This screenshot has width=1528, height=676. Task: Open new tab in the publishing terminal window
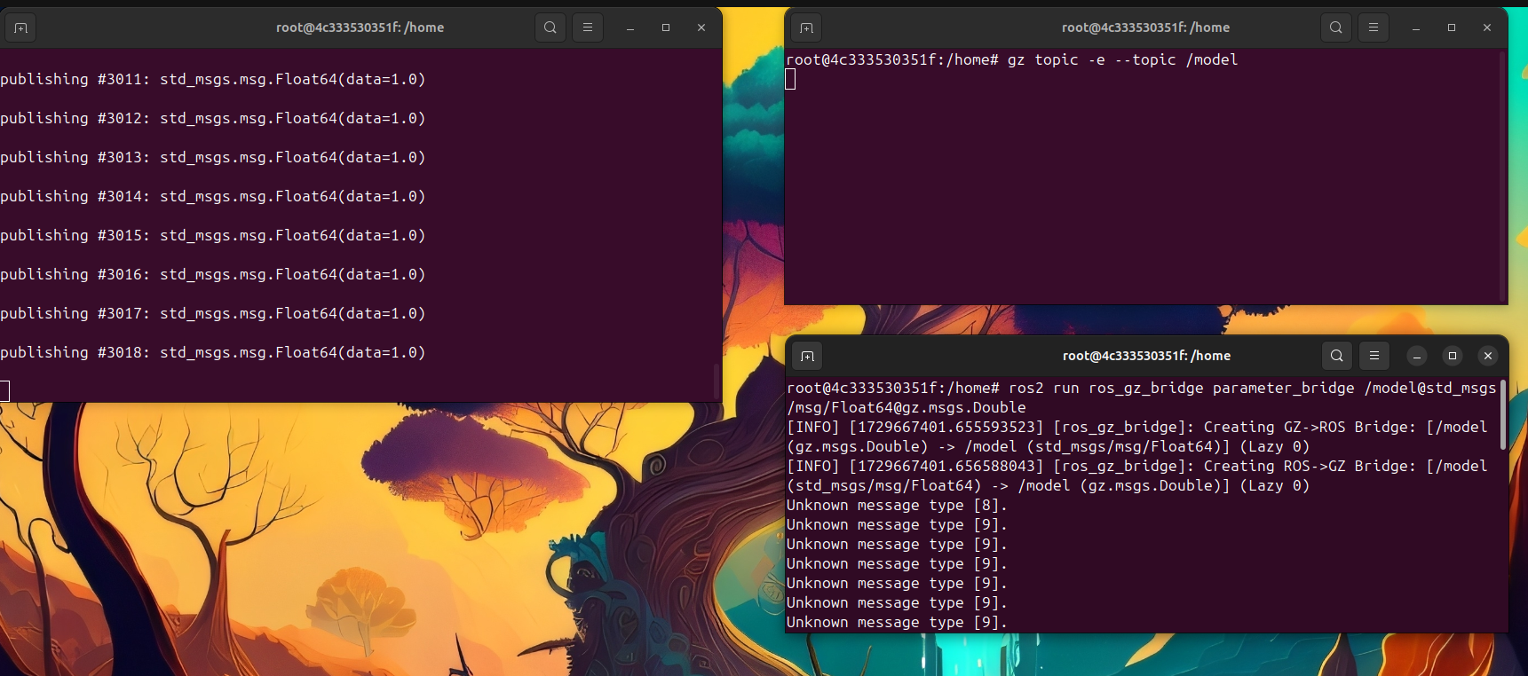[x=21, y=28]
